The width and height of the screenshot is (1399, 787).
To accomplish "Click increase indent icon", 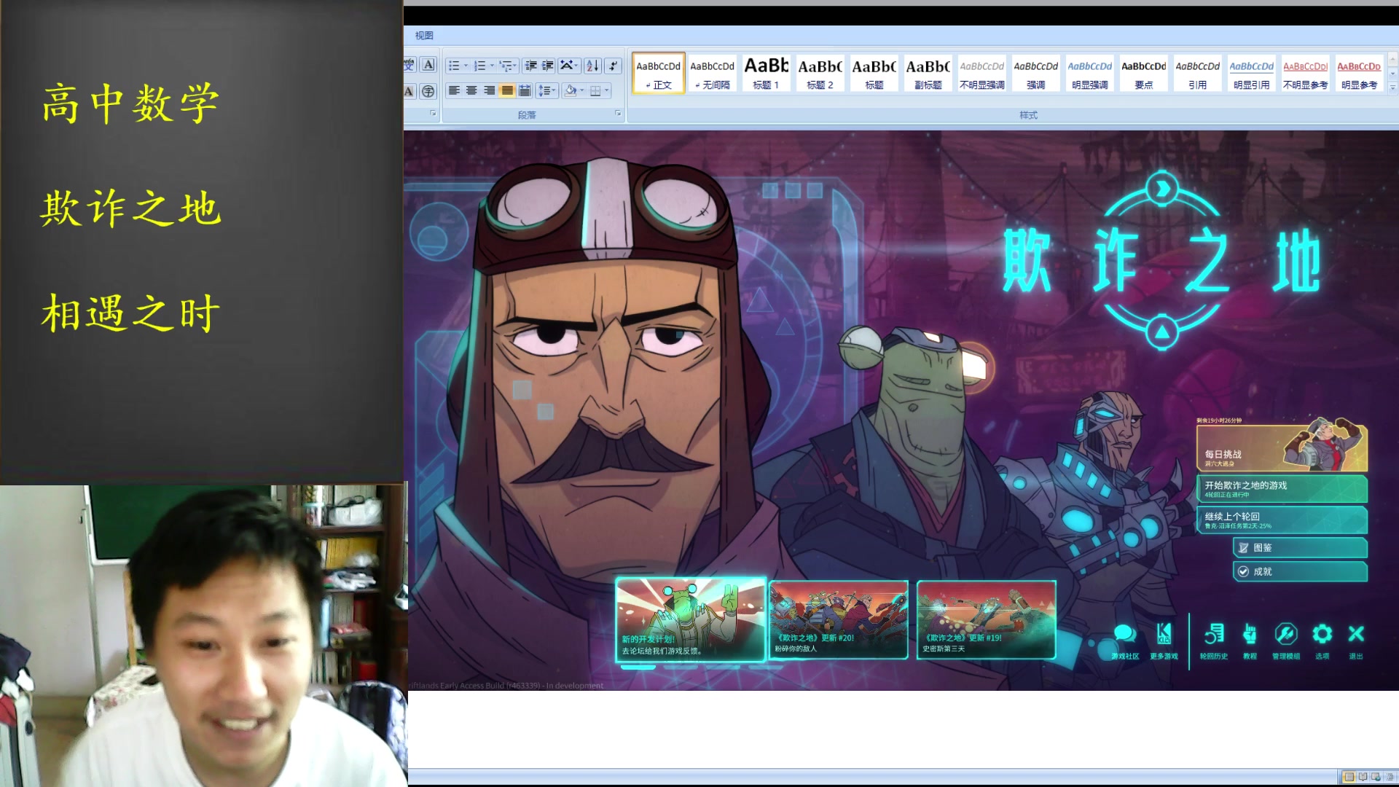I will point(548,66).
